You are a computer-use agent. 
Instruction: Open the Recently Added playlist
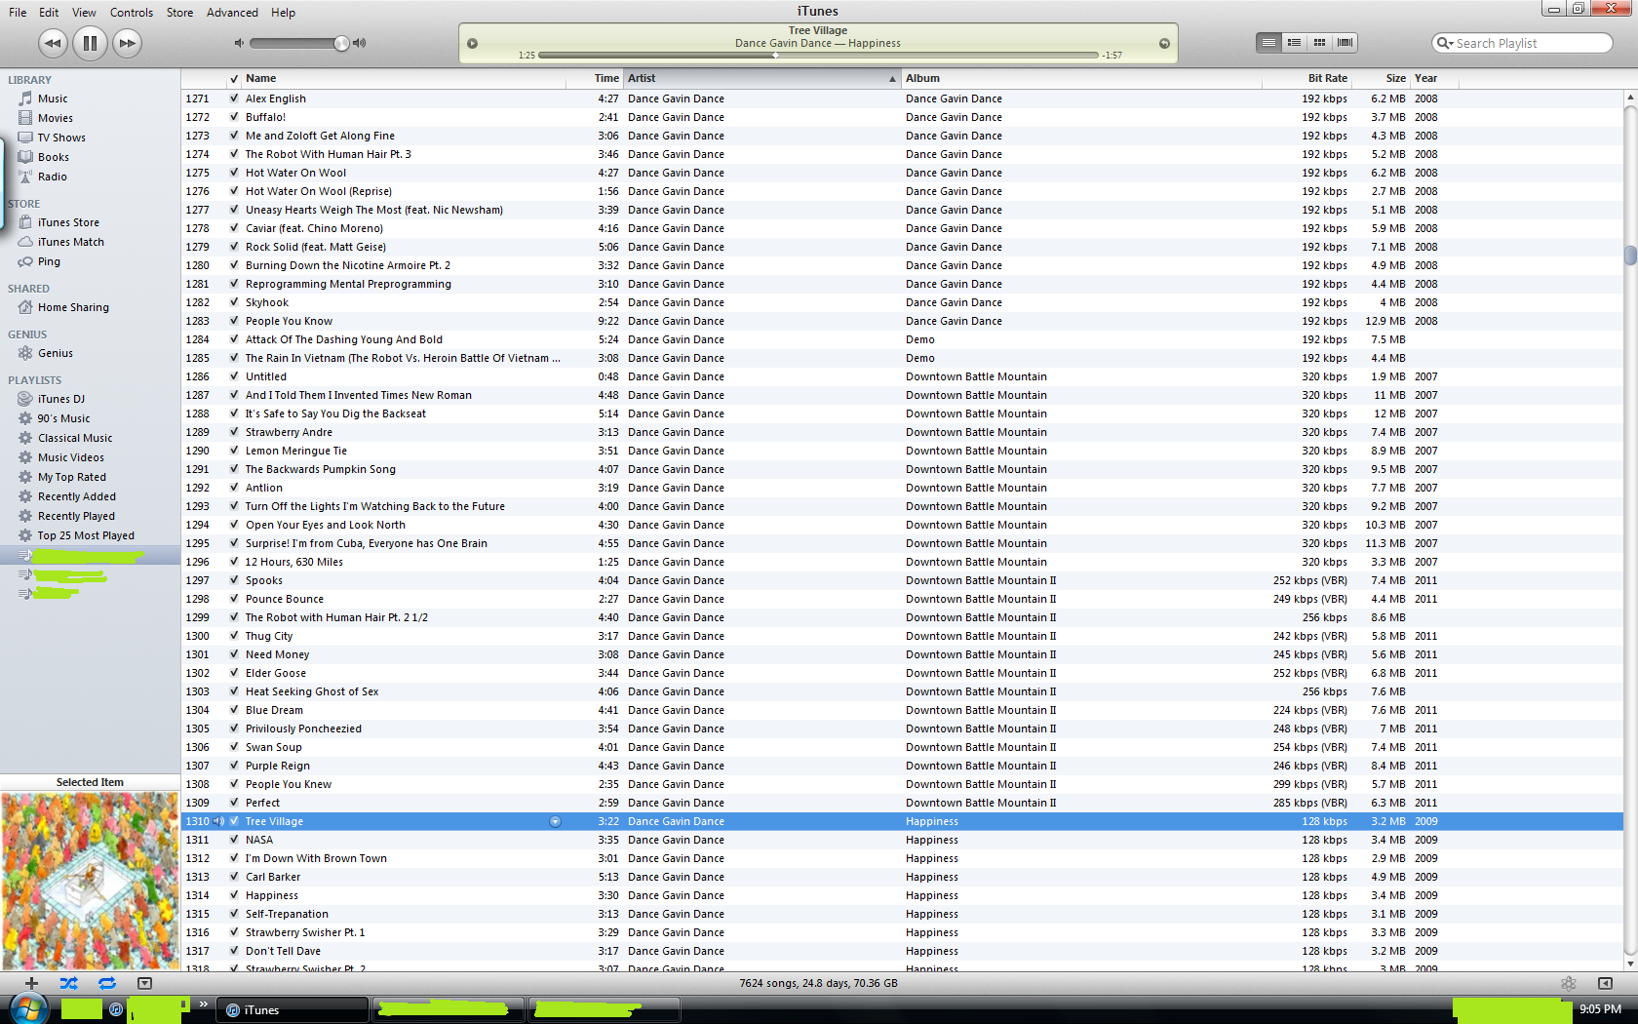click(x=76, y=496)
